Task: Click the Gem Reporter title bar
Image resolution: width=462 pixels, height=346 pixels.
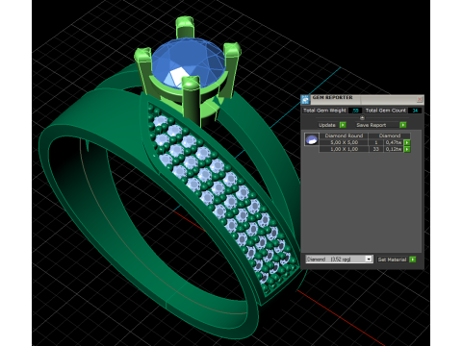Action: (362, 99)
